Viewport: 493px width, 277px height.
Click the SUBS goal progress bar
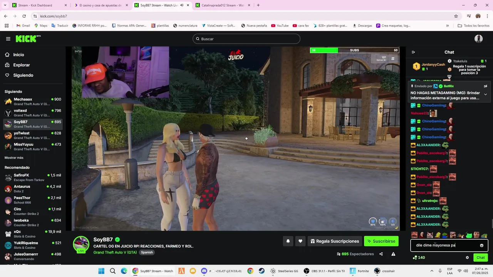pyautogui.click(x=354, y=50)
